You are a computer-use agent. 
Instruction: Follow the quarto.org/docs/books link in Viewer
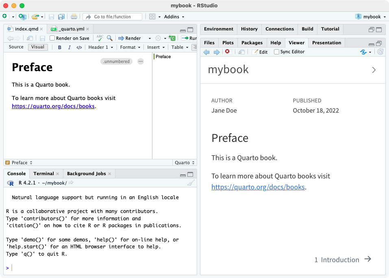(258, 187)
